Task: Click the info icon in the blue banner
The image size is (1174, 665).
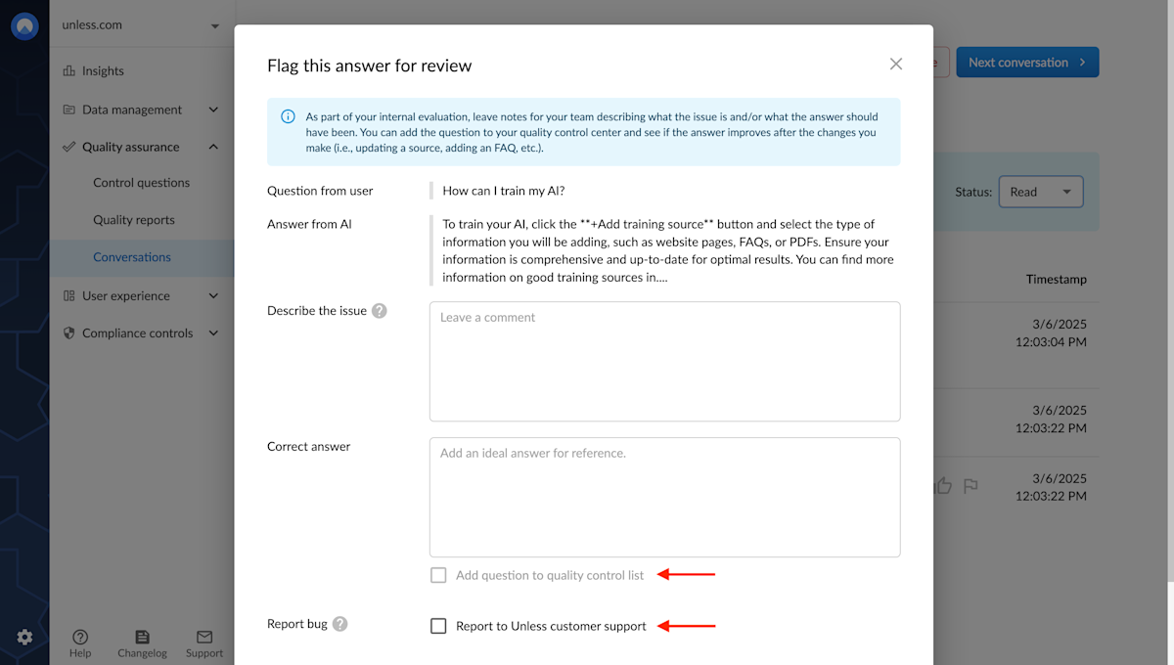Action: [287, 115]
